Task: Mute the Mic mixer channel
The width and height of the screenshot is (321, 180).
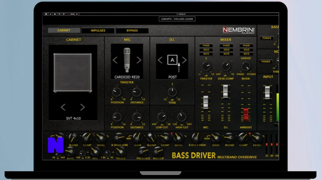Action: pos(206,54)
